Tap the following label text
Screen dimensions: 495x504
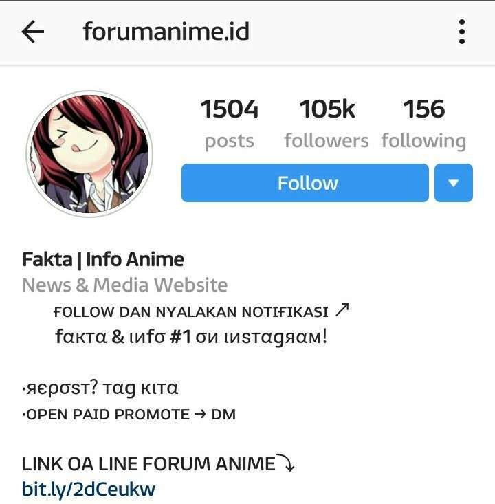pos(423,141)
